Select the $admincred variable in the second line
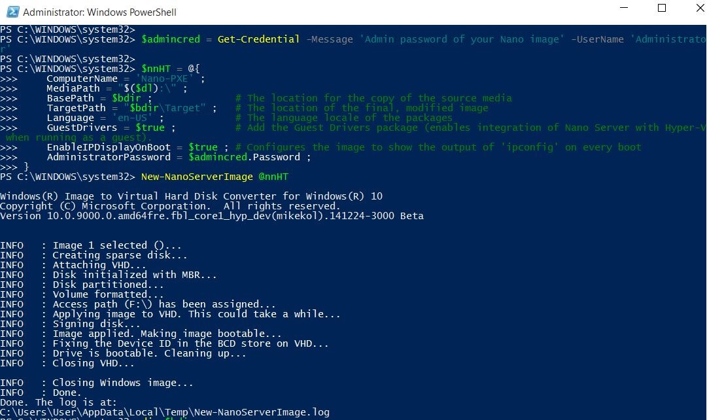The image size is (707, 420). 171,39
